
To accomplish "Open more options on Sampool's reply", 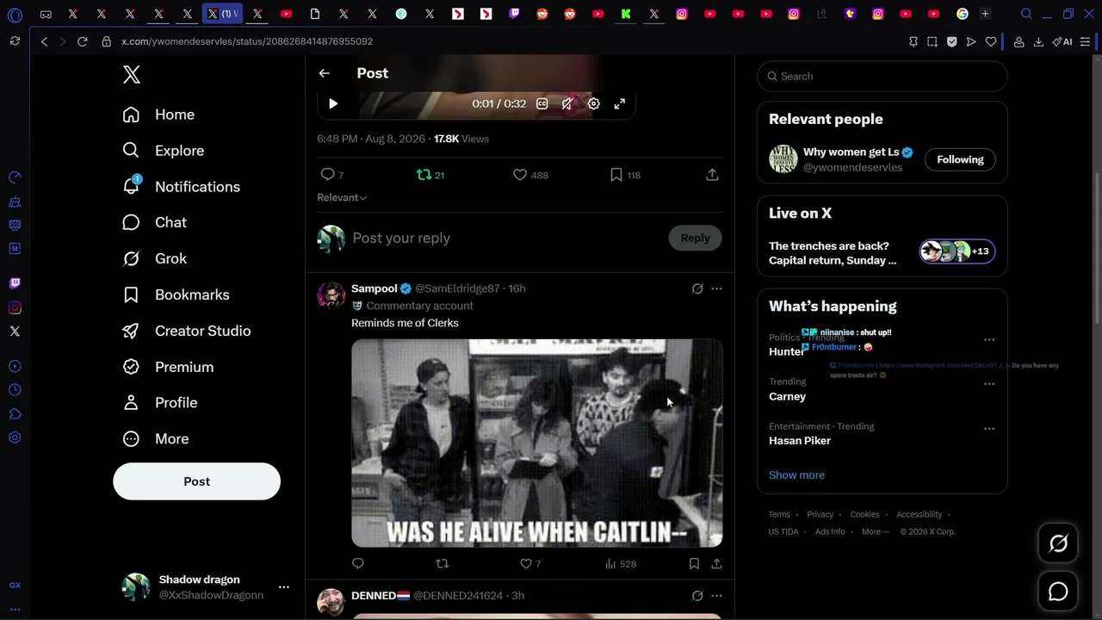I will click(716, 288).
